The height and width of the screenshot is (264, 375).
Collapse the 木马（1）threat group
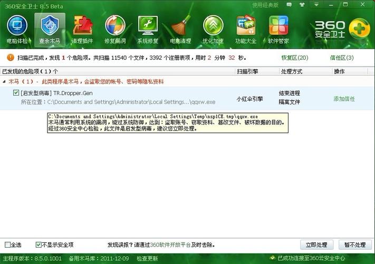[x=4, y=82]
